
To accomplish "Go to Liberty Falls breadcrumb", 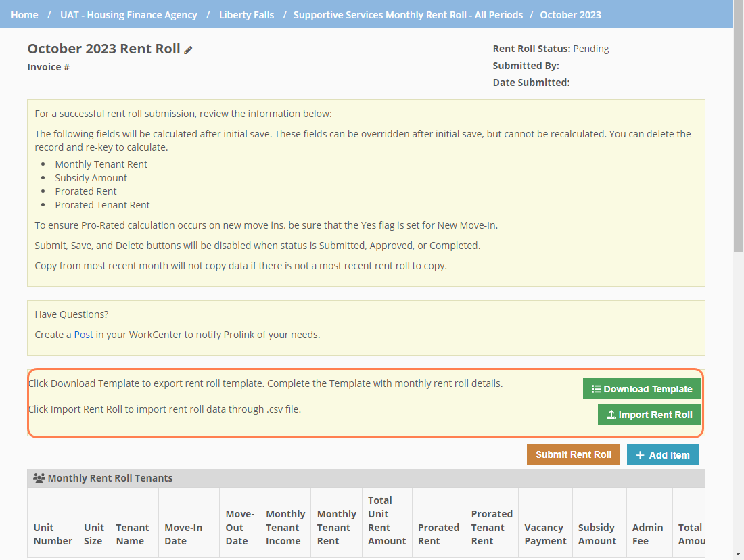I will (x=246, y=14).
